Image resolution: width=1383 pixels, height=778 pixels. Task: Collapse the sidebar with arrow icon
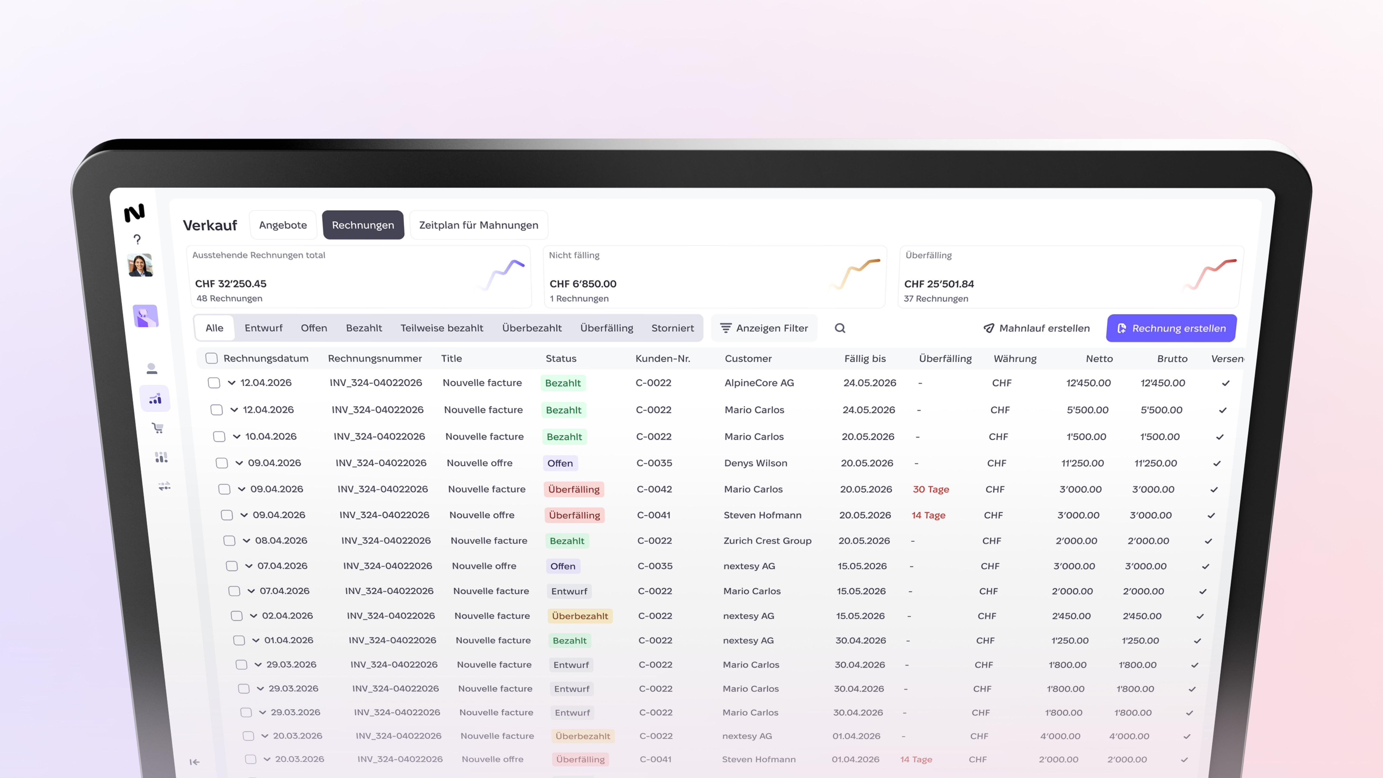pyautogui.click(x=194, y=761)
